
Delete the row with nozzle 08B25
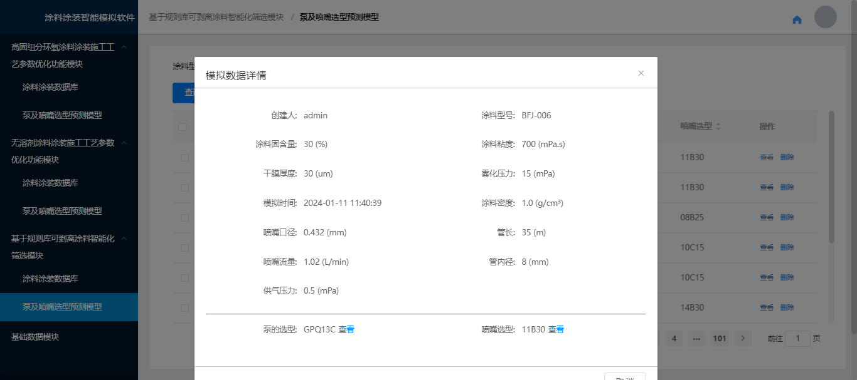(787, 217)
